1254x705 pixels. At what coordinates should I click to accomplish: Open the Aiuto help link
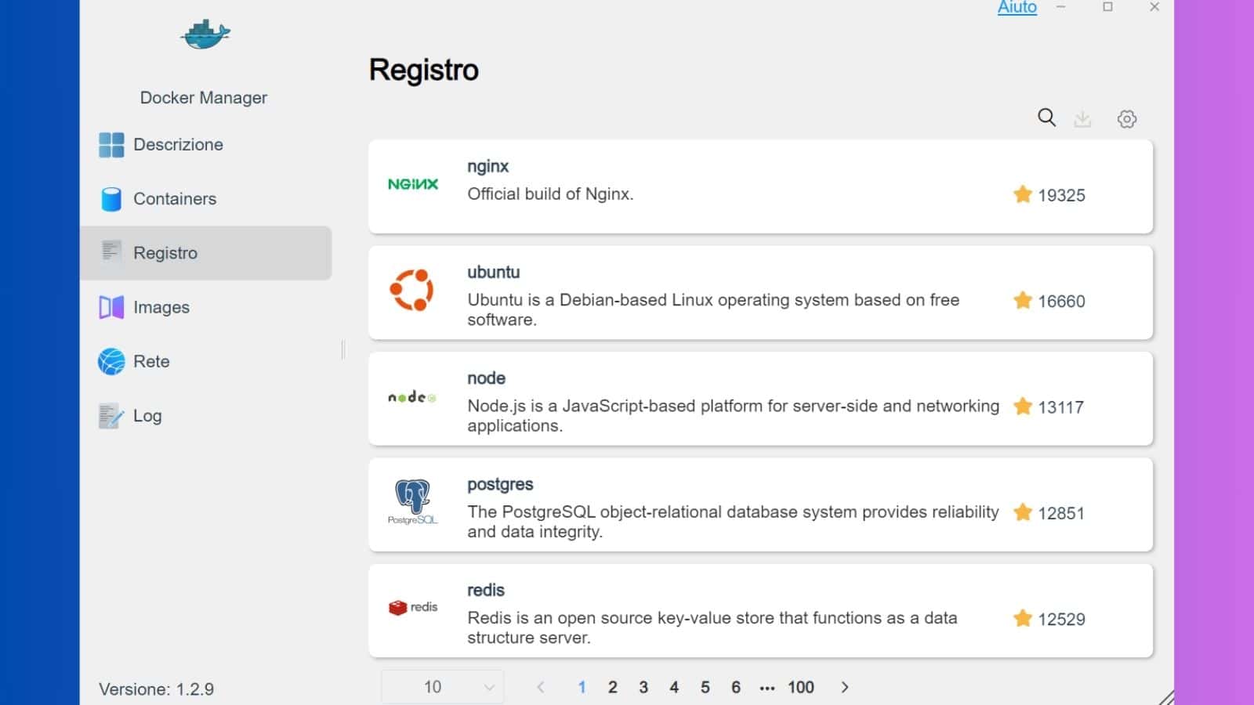1017,8
